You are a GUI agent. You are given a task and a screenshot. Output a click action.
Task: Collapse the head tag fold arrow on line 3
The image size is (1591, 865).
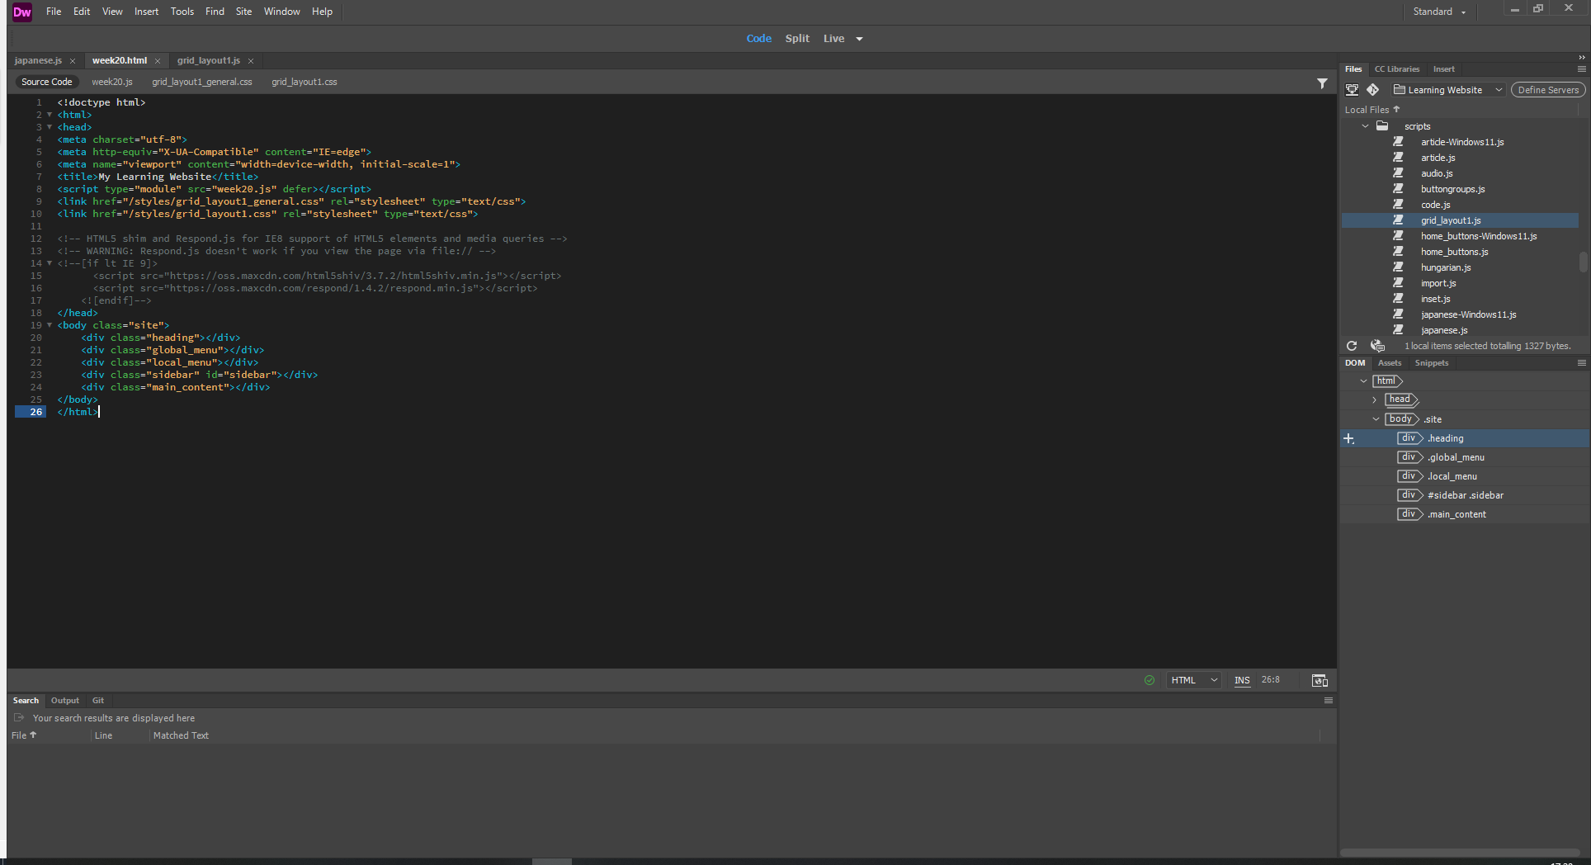50,127
